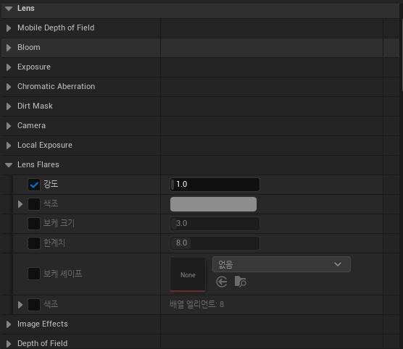Expand the 색조 color row arrow
This screenshot has height=349, width=403.
[20, 204]
